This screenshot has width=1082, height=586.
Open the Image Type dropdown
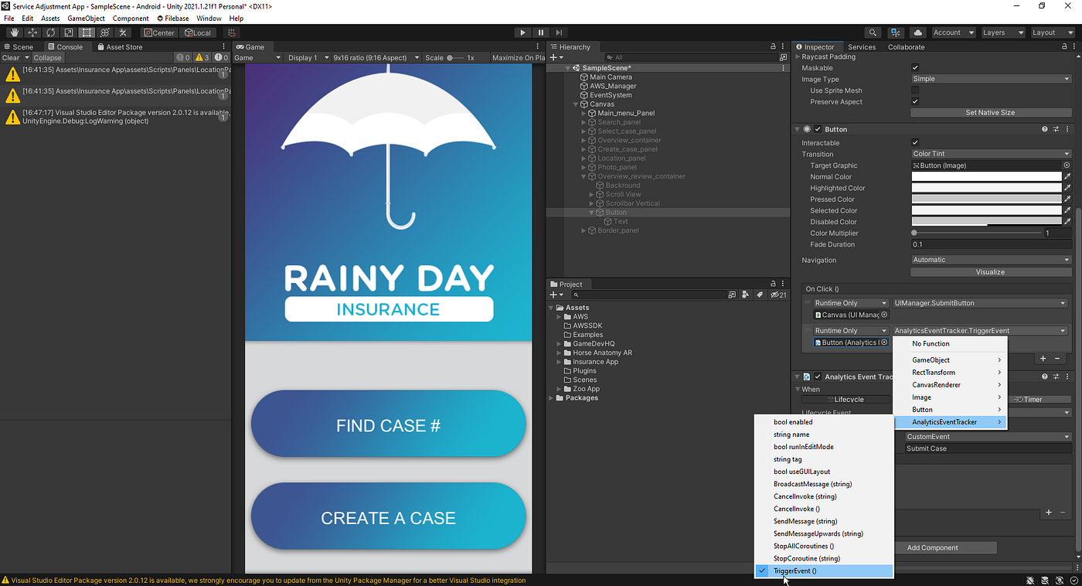tap(991, 79)
